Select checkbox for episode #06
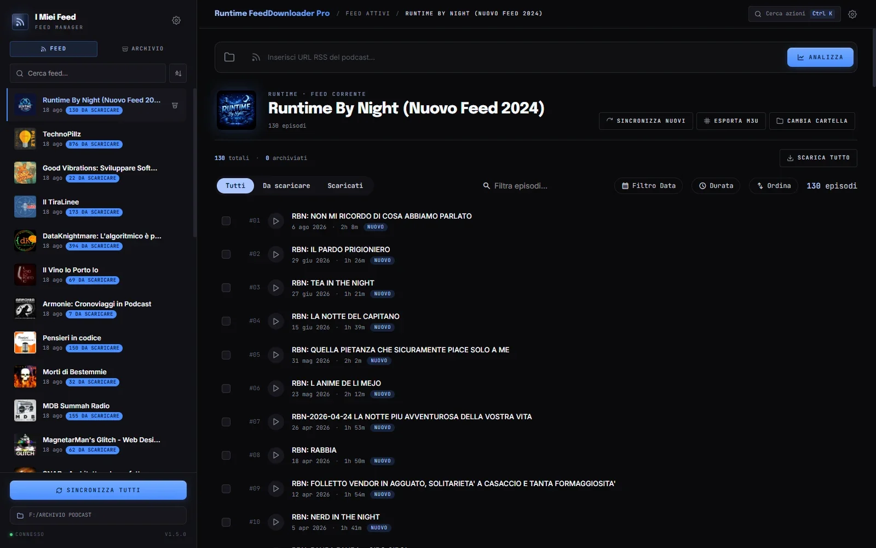876x548 pixels. [x=226, y=388]
